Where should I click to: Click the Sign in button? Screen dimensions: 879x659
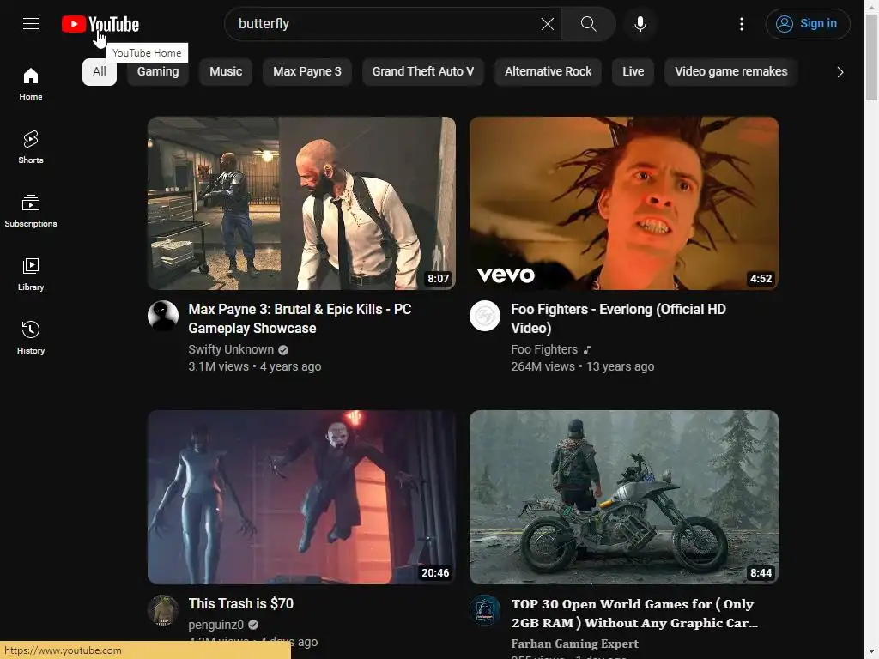coord(808,23)
